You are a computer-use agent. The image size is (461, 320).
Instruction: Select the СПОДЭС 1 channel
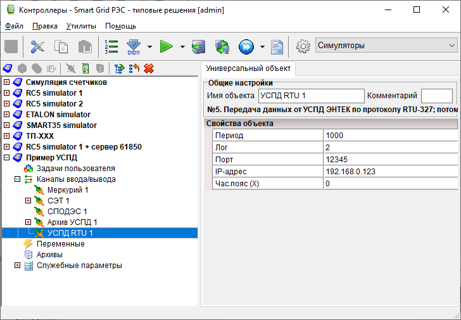[x=67, y=212]
